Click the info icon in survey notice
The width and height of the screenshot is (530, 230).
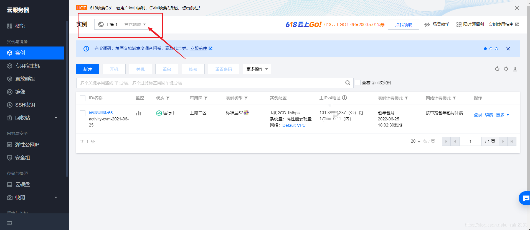pyautogui.click(x=86, y=49)
